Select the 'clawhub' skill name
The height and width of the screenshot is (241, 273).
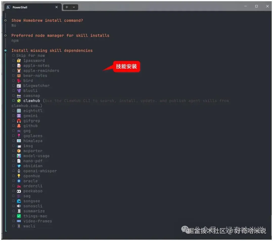(32, 101)
